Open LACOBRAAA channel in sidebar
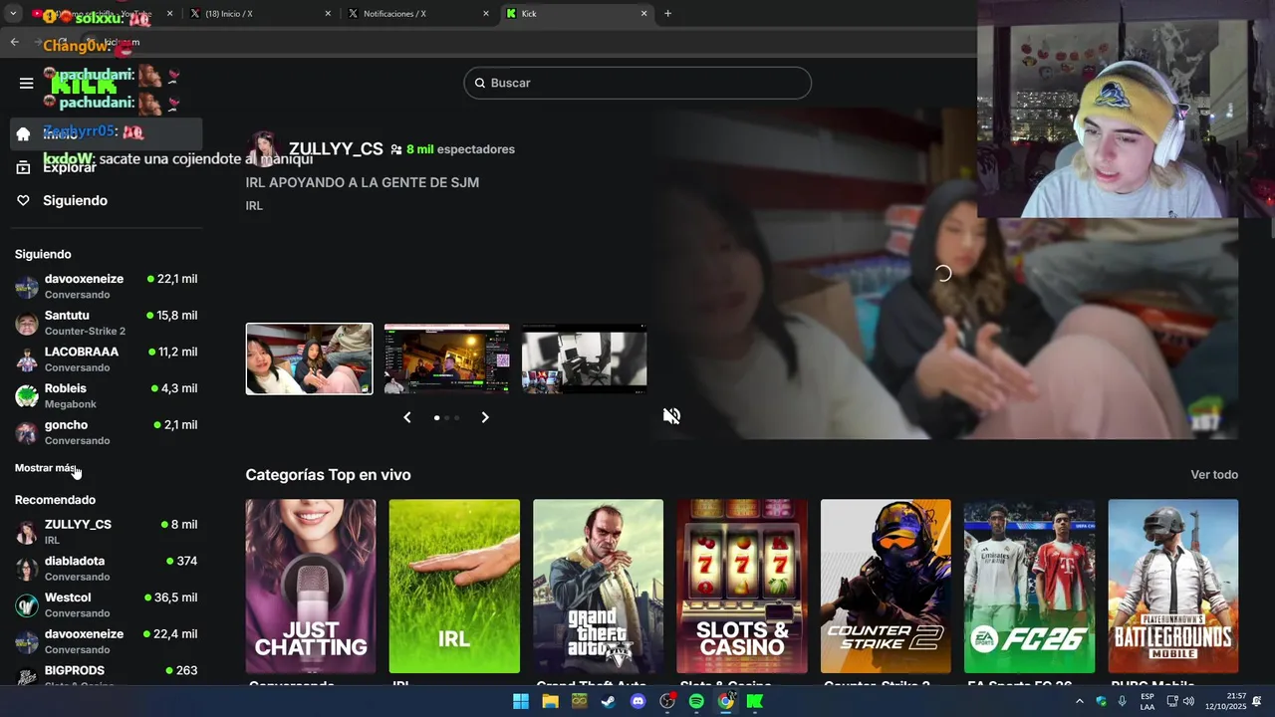1275x717 pixels. (106, 359)
